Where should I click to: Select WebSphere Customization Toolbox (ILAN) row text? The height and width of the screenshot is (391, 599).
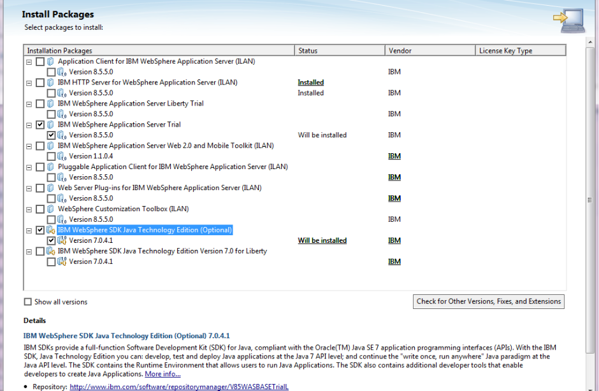[x=123, y=209]
